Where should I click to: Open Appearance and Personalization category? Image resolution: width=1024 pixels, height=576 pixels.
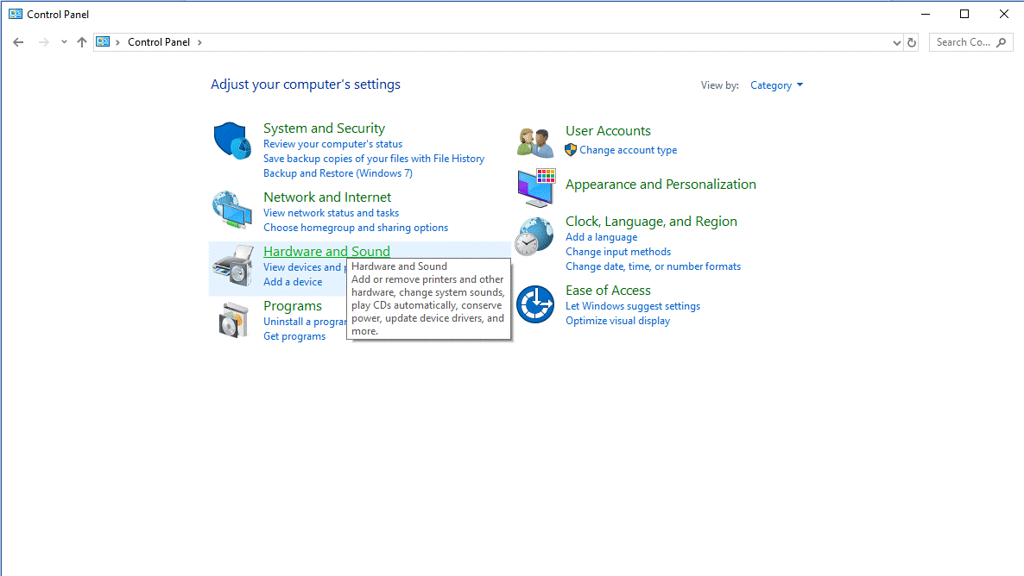coord(661,185)
